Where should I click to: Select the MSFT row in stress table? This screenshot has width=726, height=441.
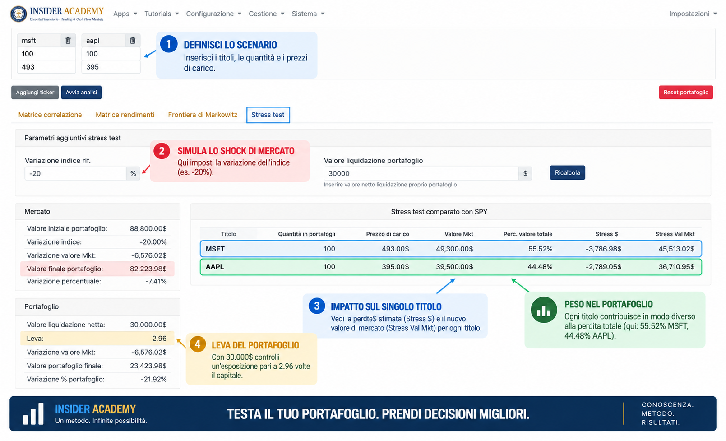tap(451, 249)
